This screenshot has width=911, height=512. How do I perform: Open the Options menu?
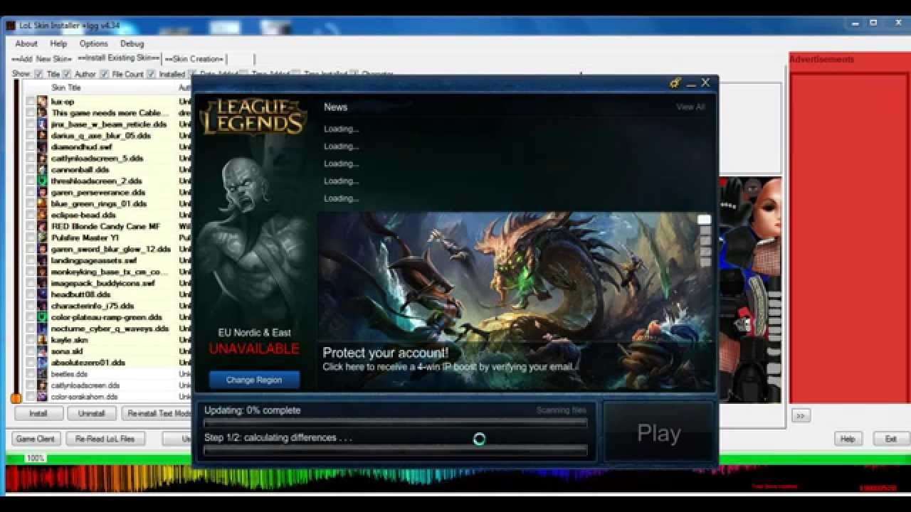(94, 43)
